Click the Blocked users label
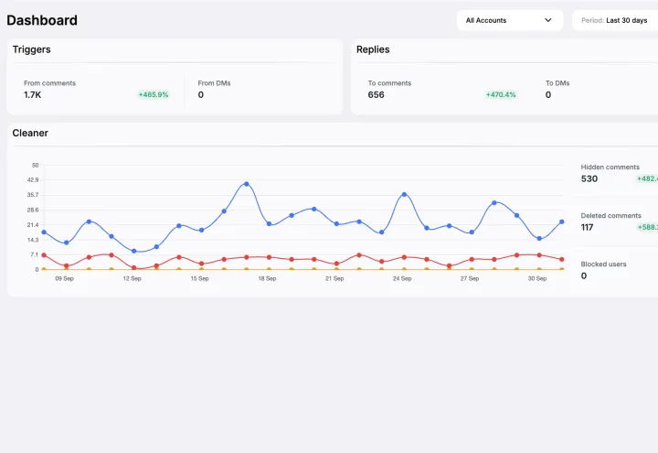The height and width of the screenshot is (453, 658). pos(603,264)
